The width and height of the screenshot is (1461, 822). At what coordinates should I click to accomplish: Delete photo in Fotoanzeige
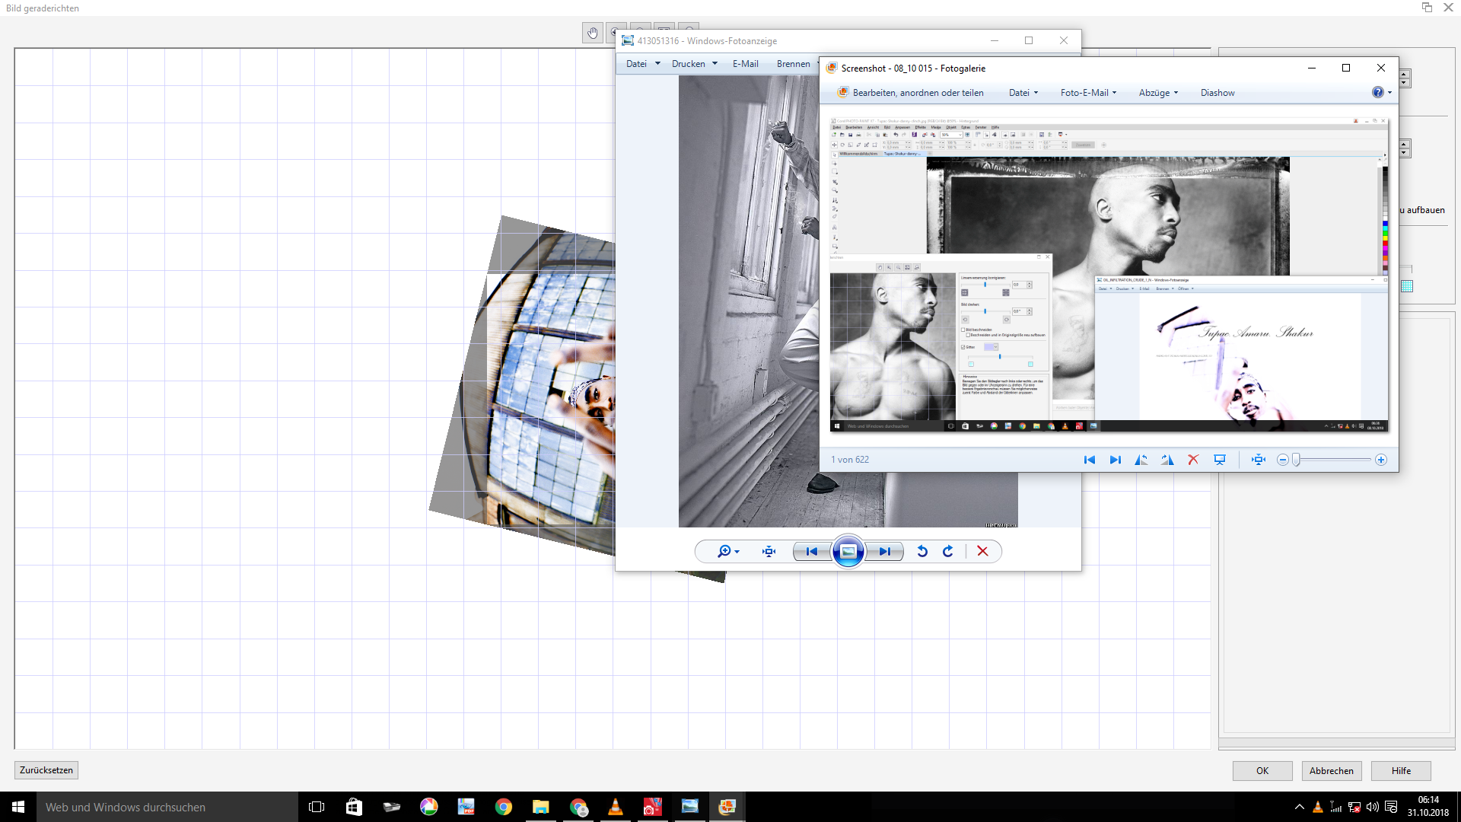(x=982, y=552)
